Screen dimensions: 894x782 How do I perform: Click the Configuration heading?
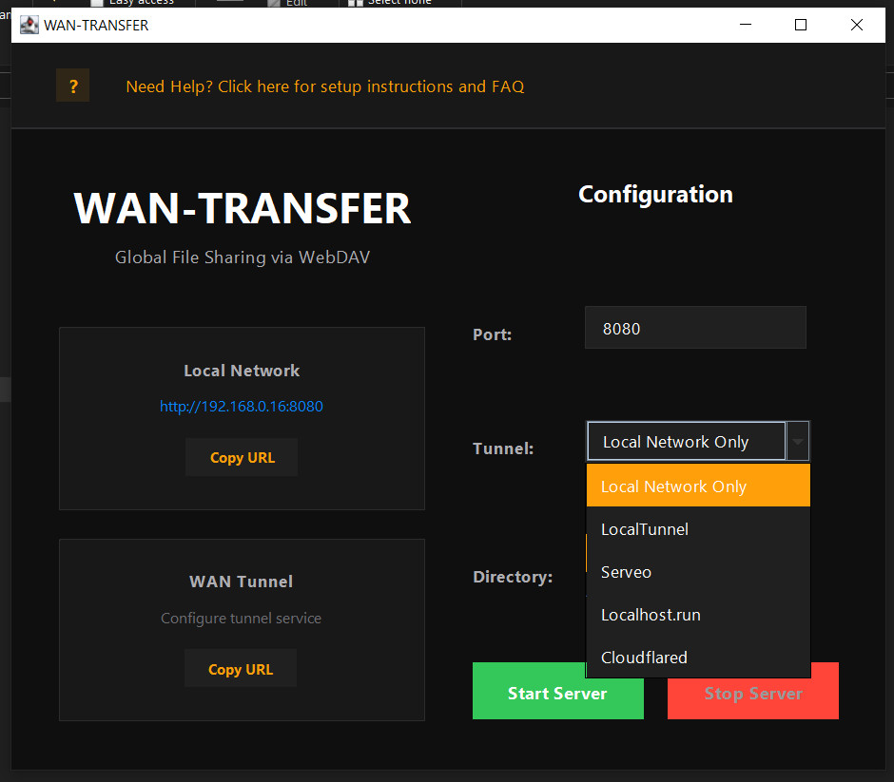coord(655,194)
